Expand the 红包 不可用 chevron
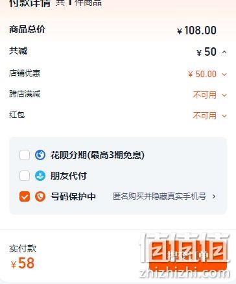The height and width of the screenshot is (284, 236). click(x=224, y=116)
